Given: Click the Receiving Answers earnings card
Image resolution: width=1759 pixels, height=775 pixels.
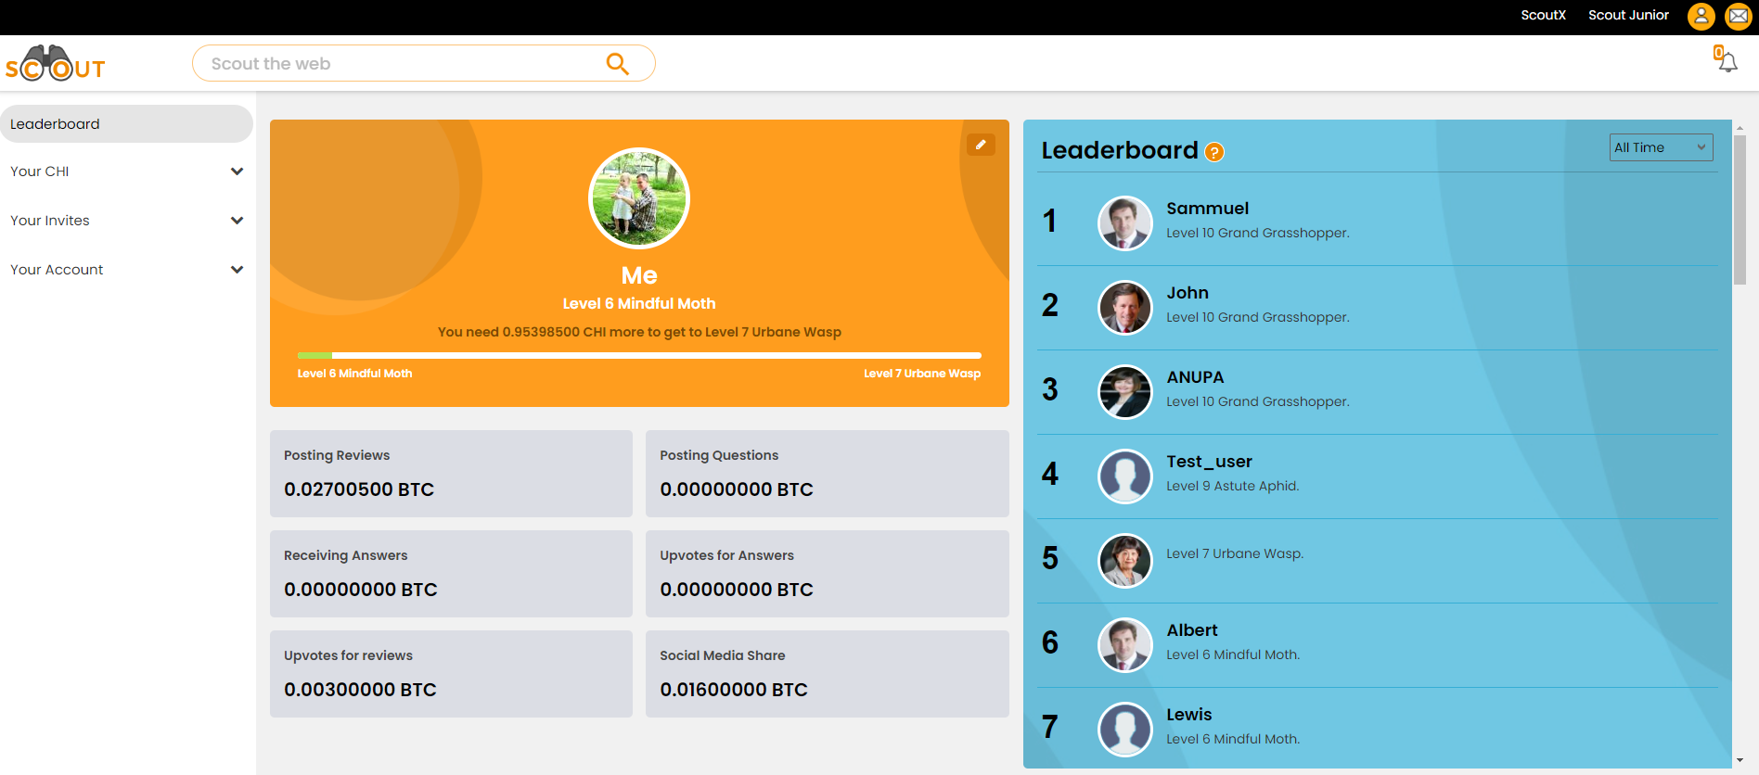Looking at the screenshot, I should pyautogui.click(x=451, y=574).
